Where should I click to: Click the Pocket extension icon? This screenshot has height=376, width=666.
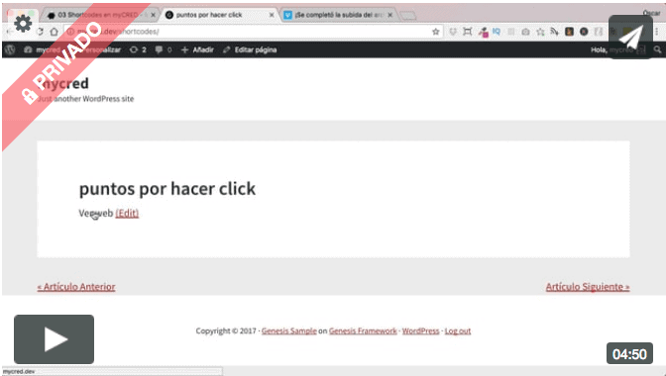click(x=453, y=32)
